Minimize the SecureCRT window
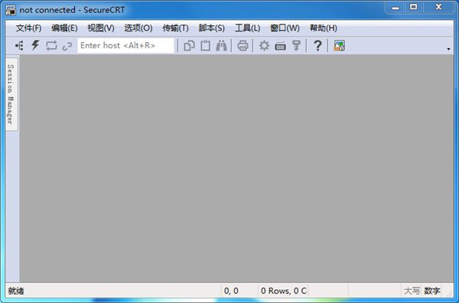The width and height of the screenshot is (459, 303). [x=396, y=8]
